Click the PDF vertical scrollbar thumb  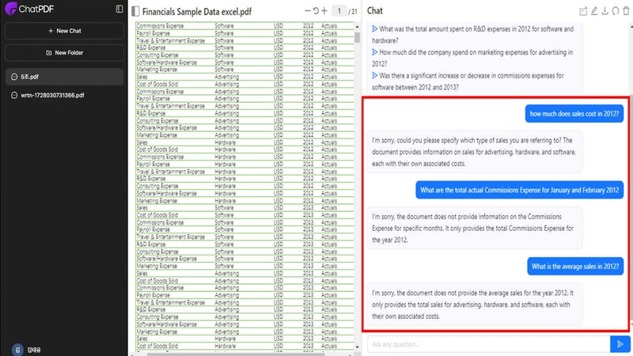pos(358,37)
